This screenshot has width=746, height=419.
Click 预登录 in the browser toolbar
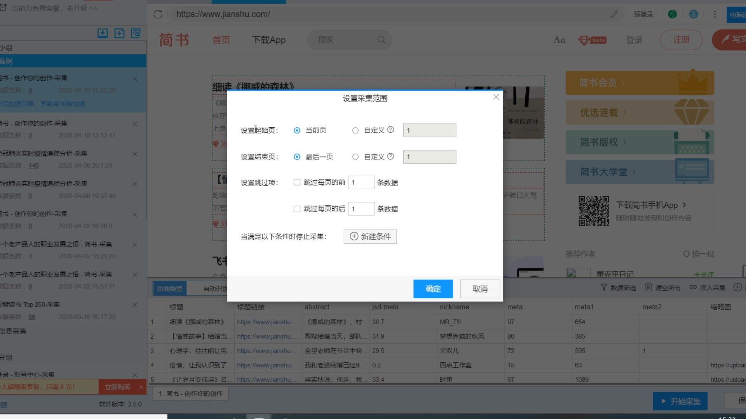(643, 14)
